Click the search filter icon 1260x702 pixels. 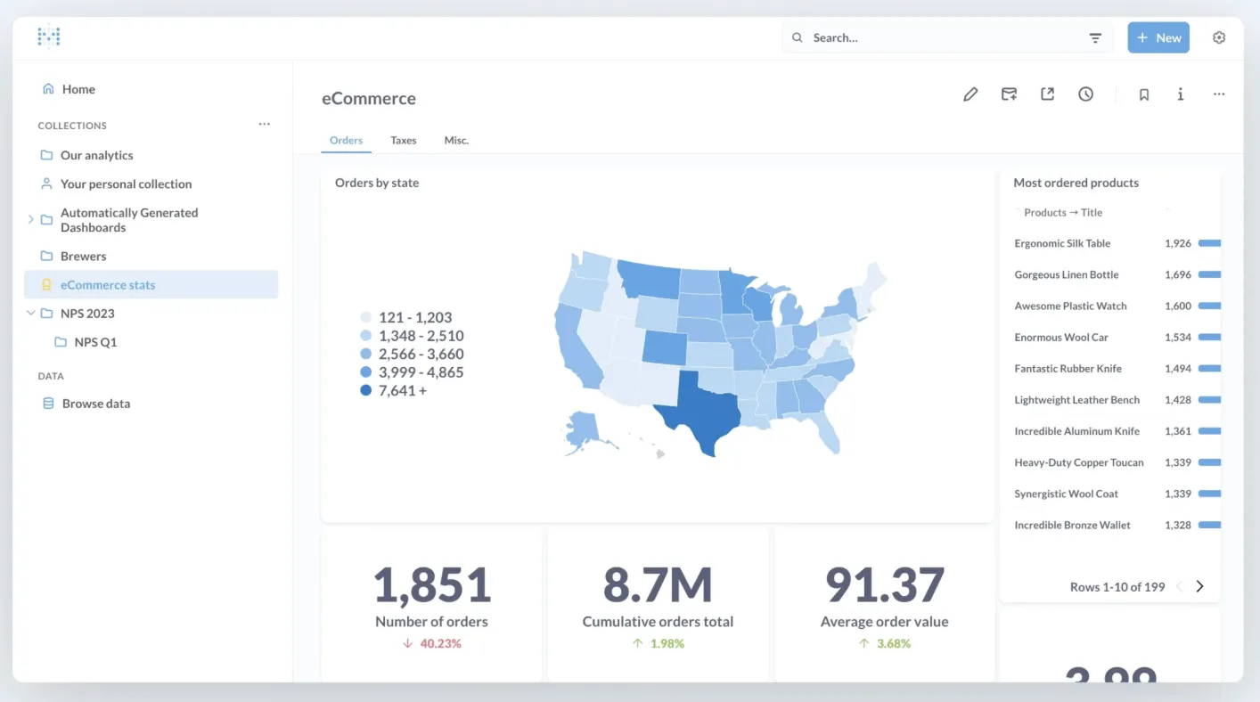click(x=1095, y=38)
